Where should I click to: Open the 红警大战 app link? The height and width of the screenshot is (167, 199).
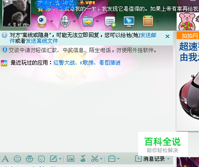(64, 63)
